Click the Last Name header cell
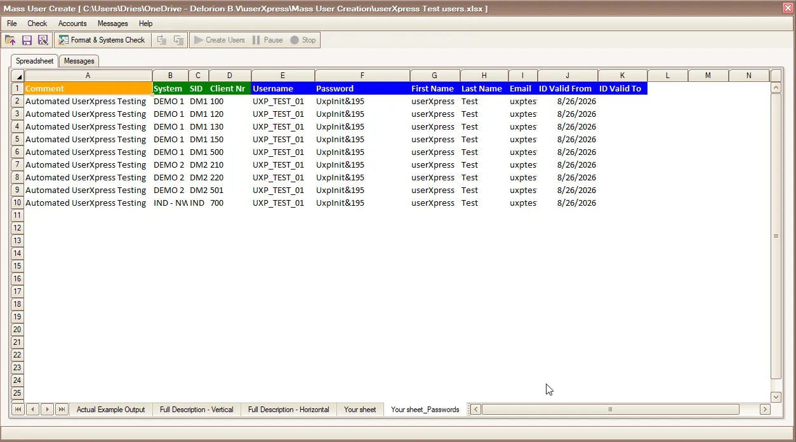The image size is (796, 442). coord(484,88)
